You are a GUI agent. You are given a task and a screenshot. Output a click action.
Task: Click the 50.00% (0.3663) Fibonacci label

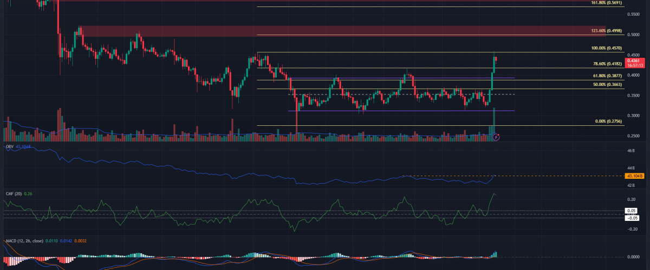(607, 85)
